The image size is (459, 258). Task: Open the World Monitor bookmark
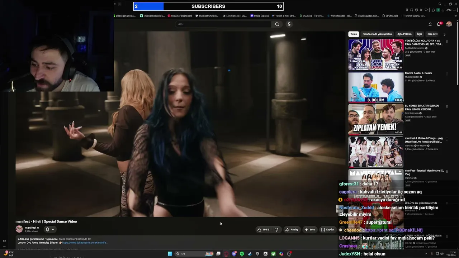[x=339, y=16]
